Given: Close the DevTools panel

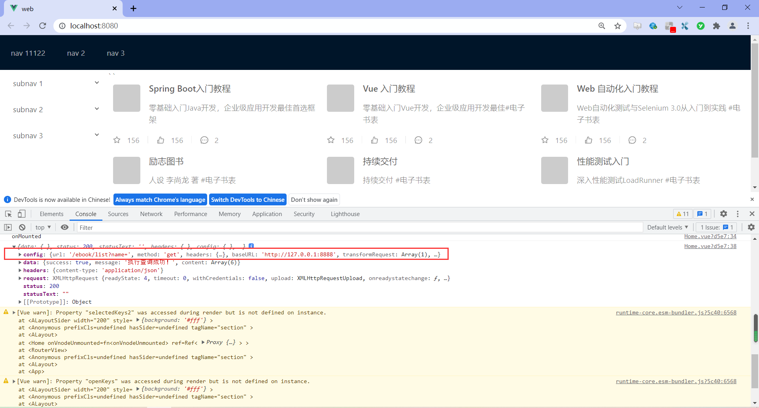Looking at the screenshot, I should coord(752,214).
